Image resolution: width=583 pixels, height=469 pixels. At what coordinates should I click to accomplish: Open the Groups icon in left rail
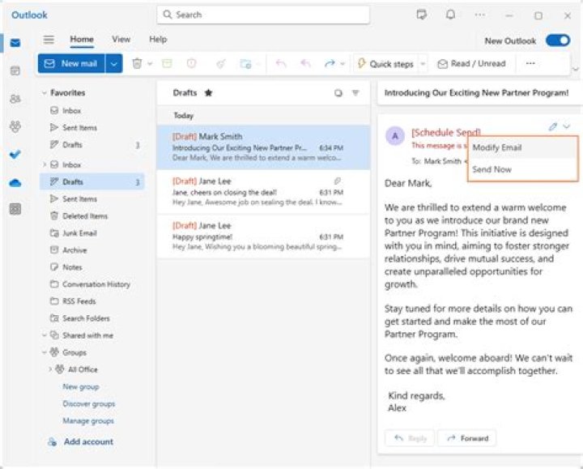[15, 126]
